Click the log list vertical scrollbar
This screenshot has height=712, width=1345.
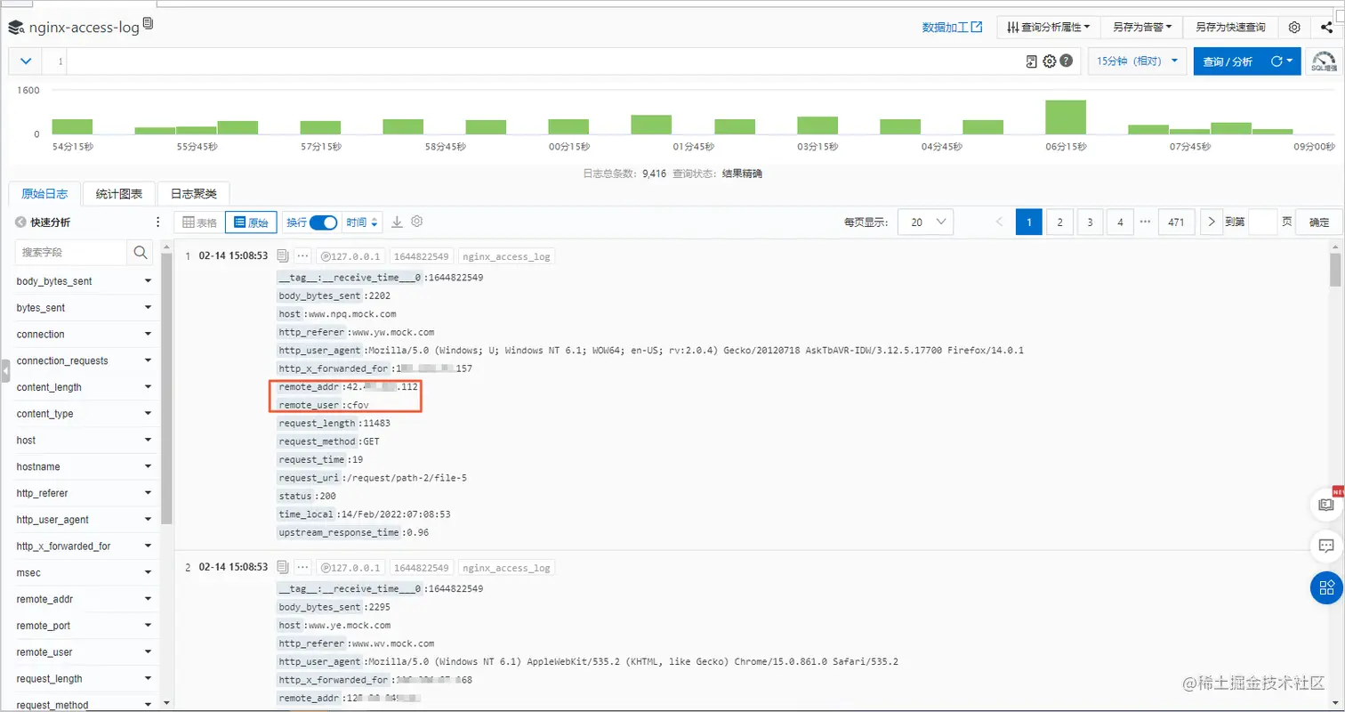[1335, 270]
